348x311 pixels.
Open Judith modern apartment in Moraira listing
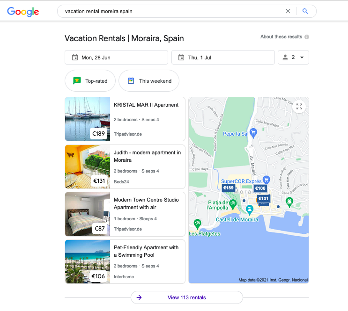pos(125,166)
